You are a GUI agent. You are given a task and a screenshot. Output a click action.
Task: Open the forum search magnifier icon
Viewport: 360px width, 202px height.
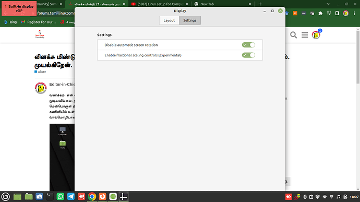point(293,35)
